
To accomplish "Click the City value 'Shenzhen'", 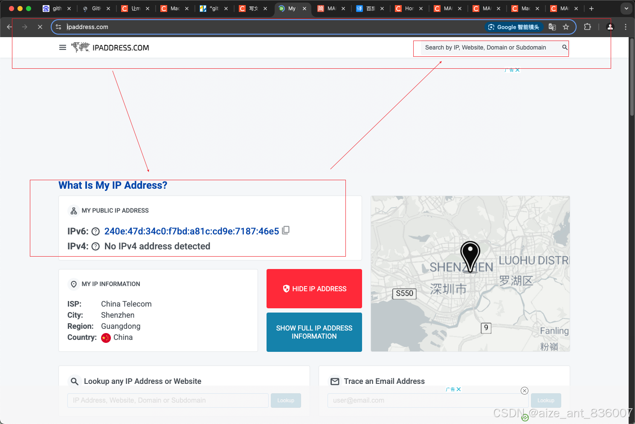I will 118,315.
